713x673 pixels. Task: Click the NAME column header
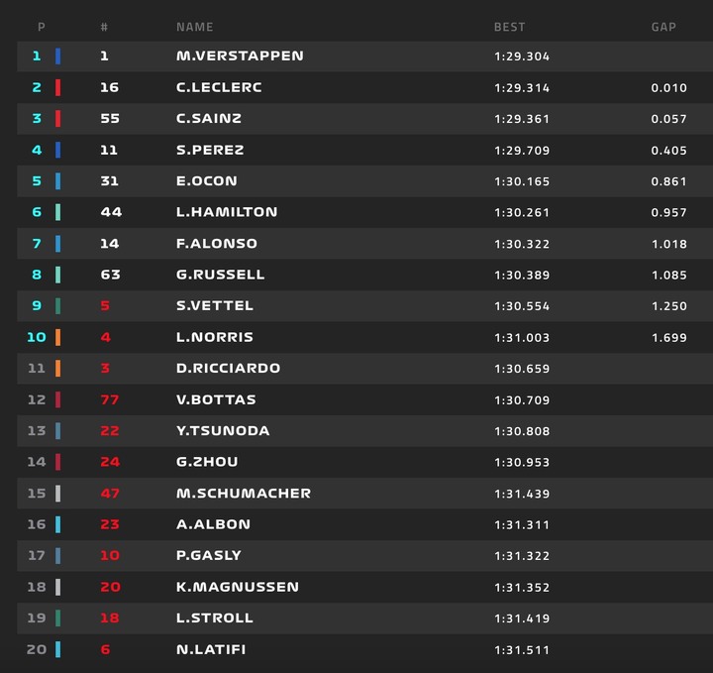[195, 27]
